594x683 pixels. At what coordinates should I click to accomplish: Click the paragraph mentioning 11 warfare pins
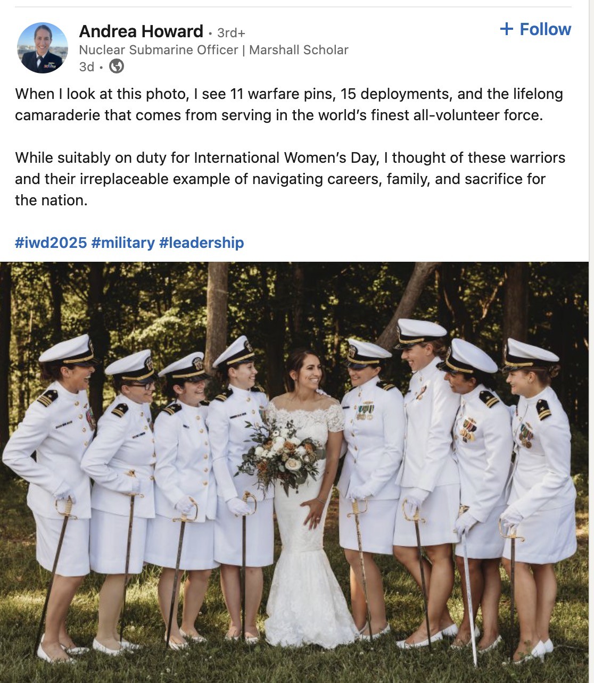click(289, 104)
